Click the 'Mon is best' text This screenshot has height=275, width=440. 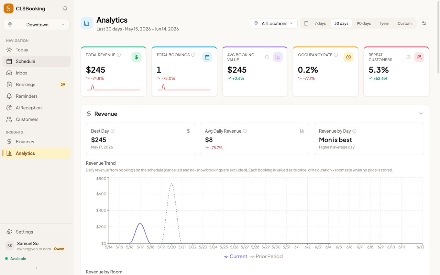[x=335, y=140]
